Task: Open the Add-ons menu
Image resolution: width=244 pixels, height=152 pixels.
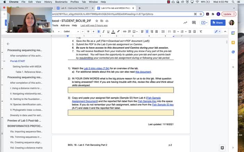Action: tap(65, 25)
